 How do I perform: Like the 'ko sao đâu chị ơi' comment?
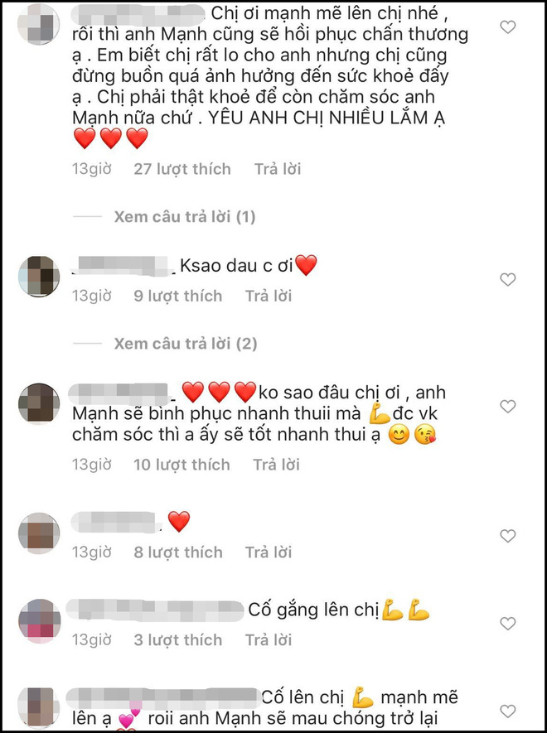tap(508, 406)
